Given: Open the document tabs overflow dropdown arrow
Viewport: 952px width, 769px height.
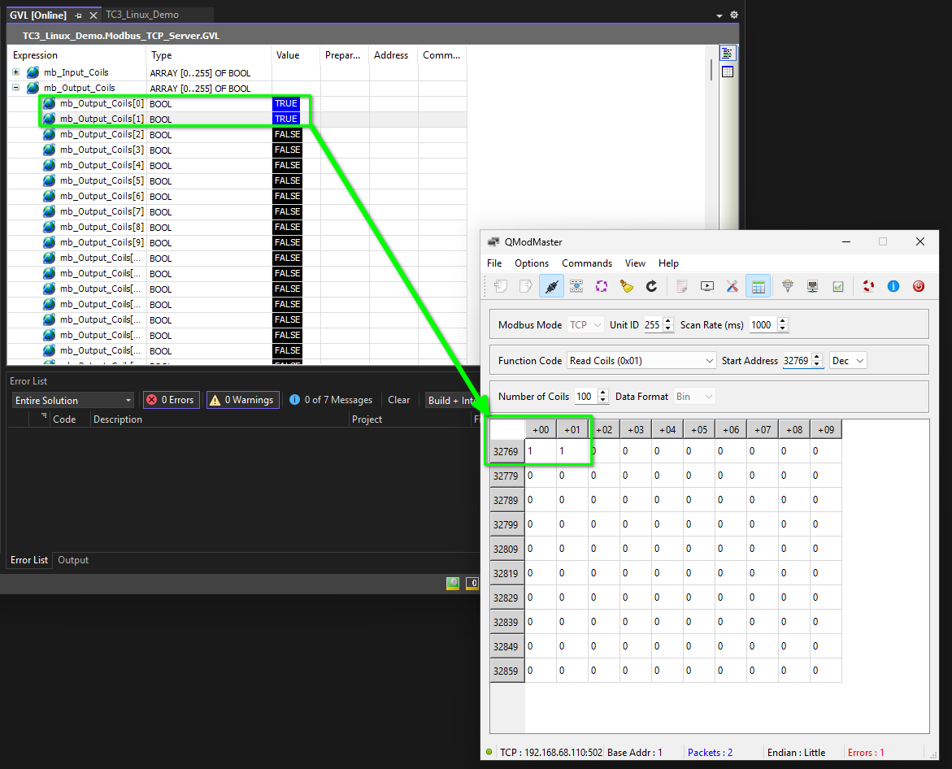Looking at the screenshot, I should coord(719,15).
